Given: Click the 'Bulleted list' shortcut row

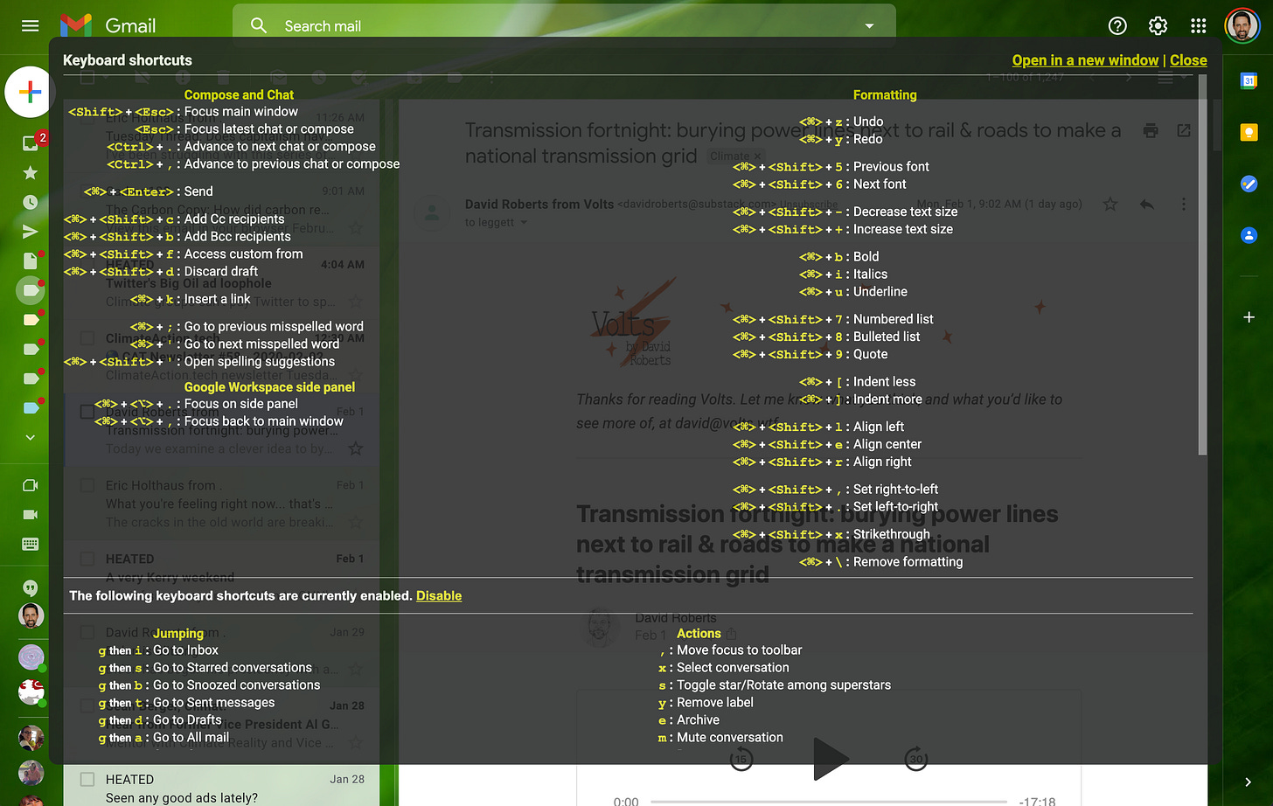Looking at the screenshot, I should tap(826, 337).
